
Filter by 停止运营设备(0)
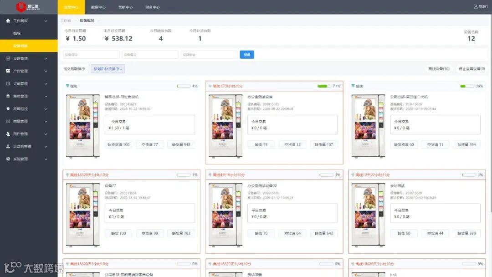click(x=471, y=69)
